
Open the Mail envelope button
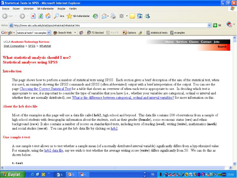pos(104,16)
